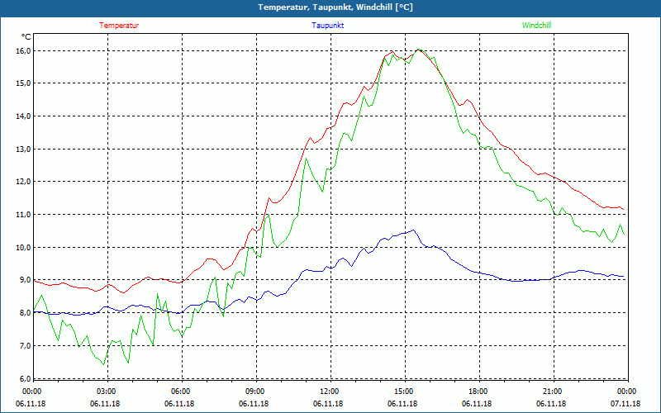Screen dimensions: 661x413
Task: Click the 8,0 y-axis value
Action: (26, 313)
